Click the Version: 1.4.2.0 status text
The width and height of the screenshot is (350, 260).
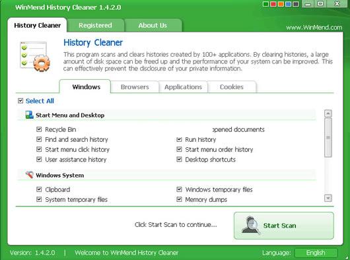(x=32, y=253)
